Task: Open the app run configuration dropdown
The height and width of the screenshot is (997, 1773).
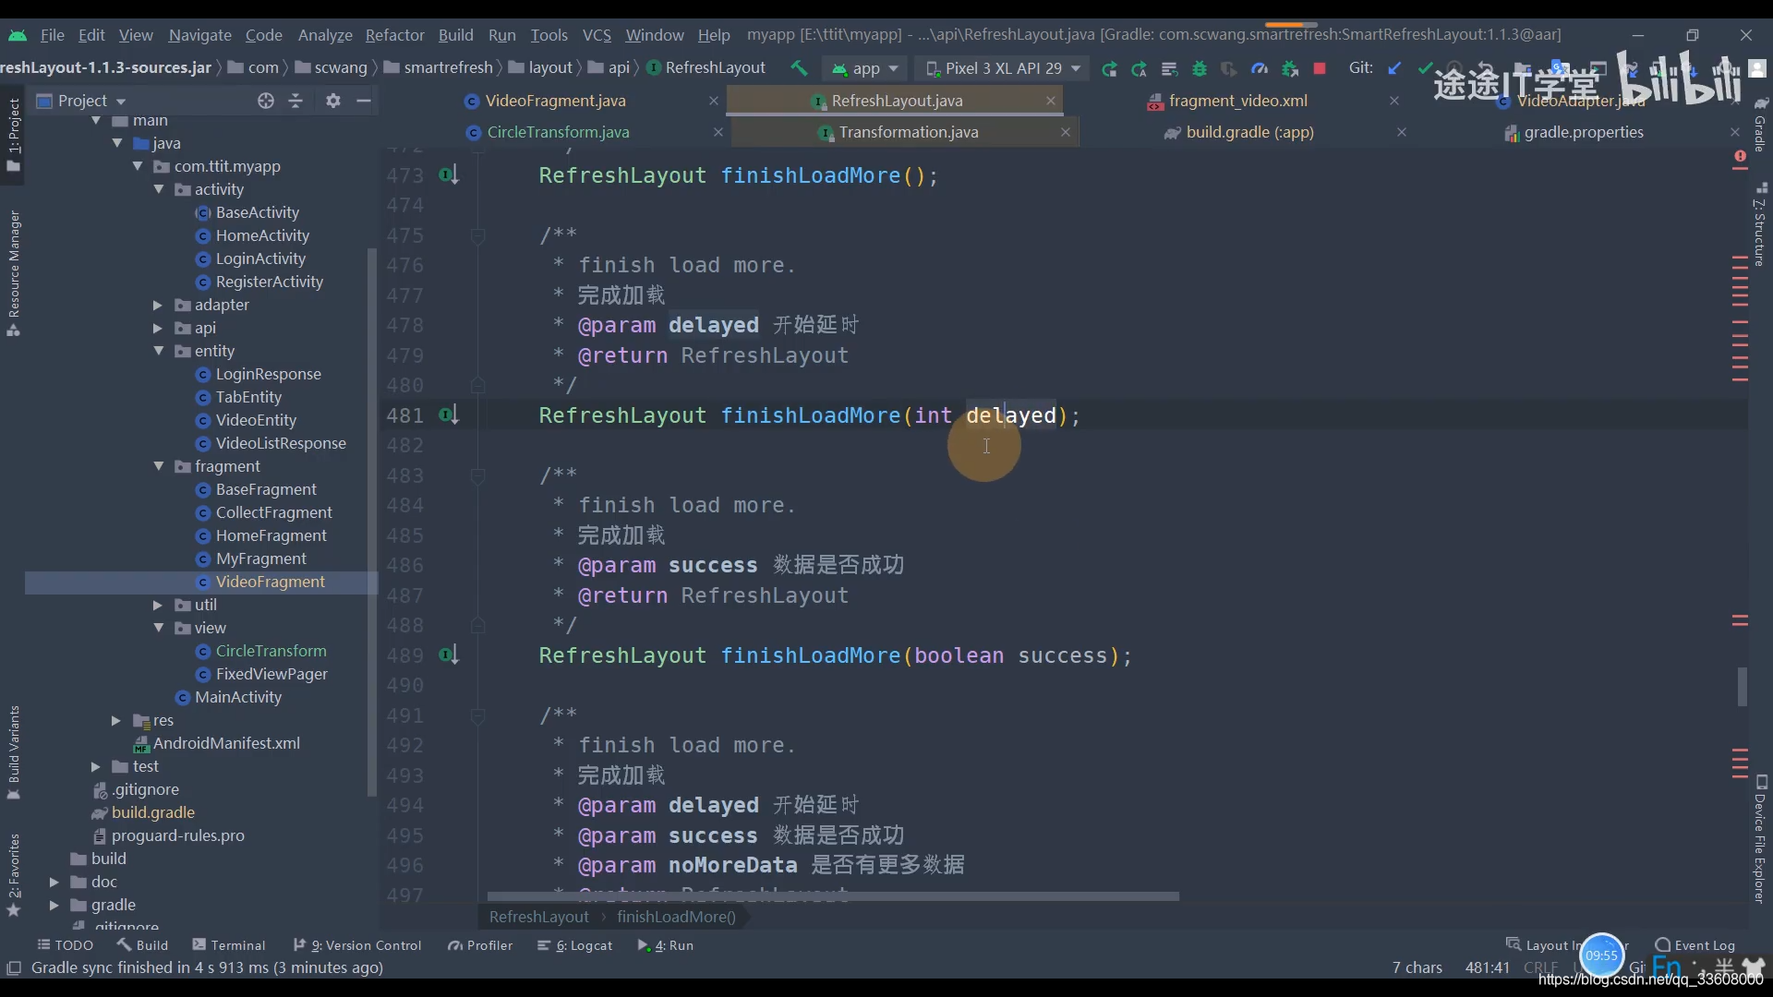Action: tap(865, 68)
